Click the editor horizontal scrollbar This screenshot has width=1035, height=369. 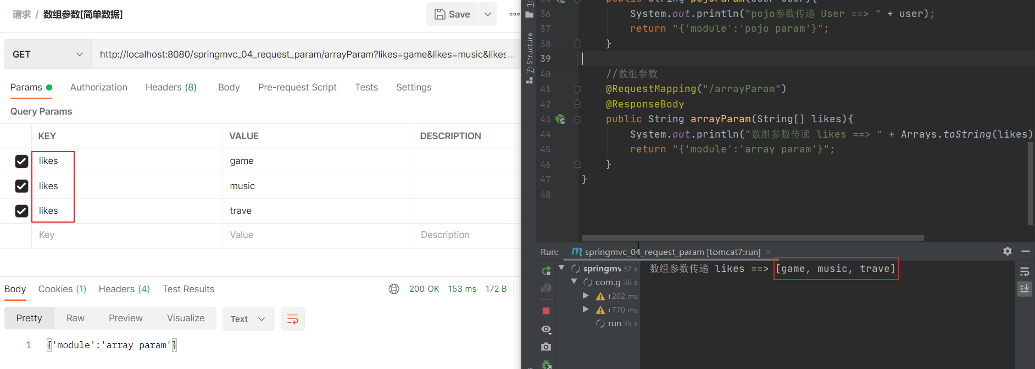point(753,238)
